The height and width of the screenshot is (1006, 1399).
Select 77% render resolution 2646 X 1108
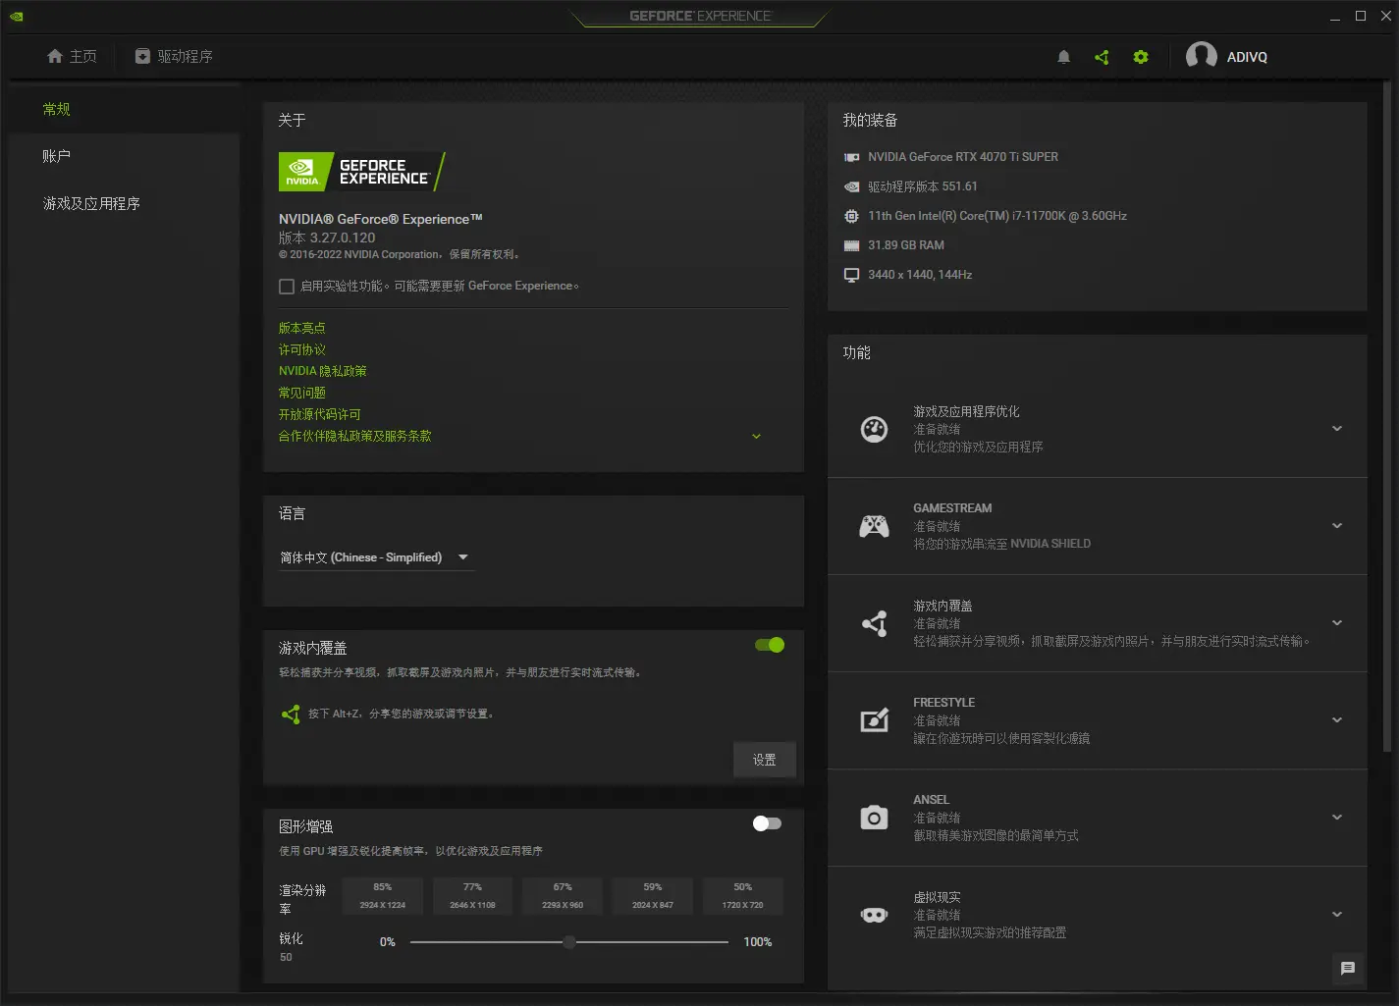pos(472,896)
